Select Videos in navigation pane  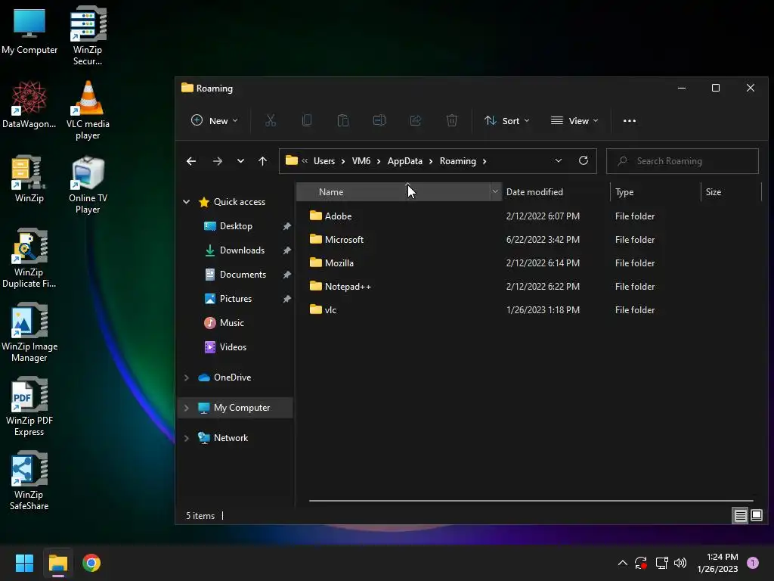(x=233, y=346)
